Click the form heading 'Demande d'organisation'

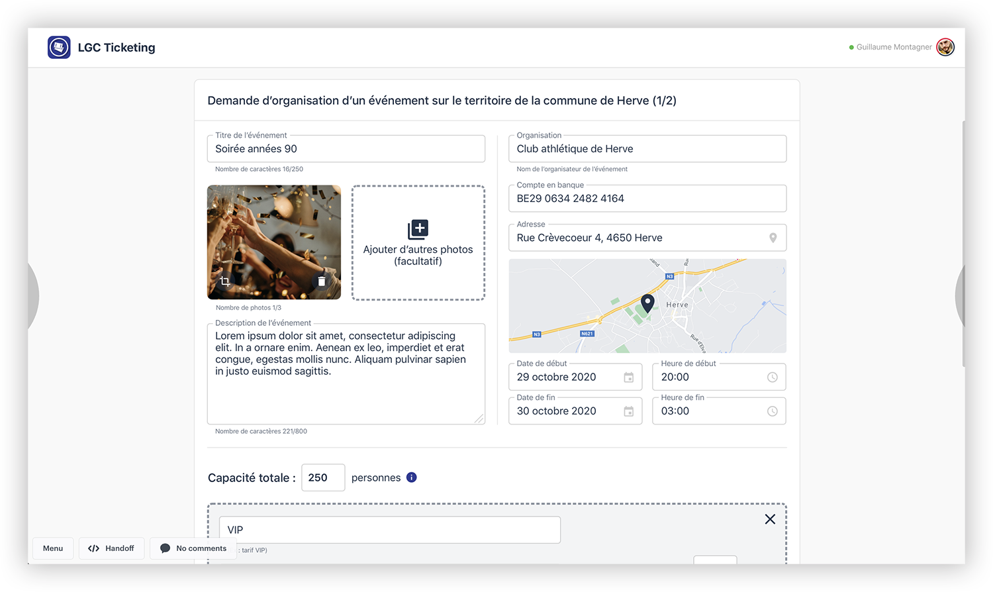click(x=442, y=101)
